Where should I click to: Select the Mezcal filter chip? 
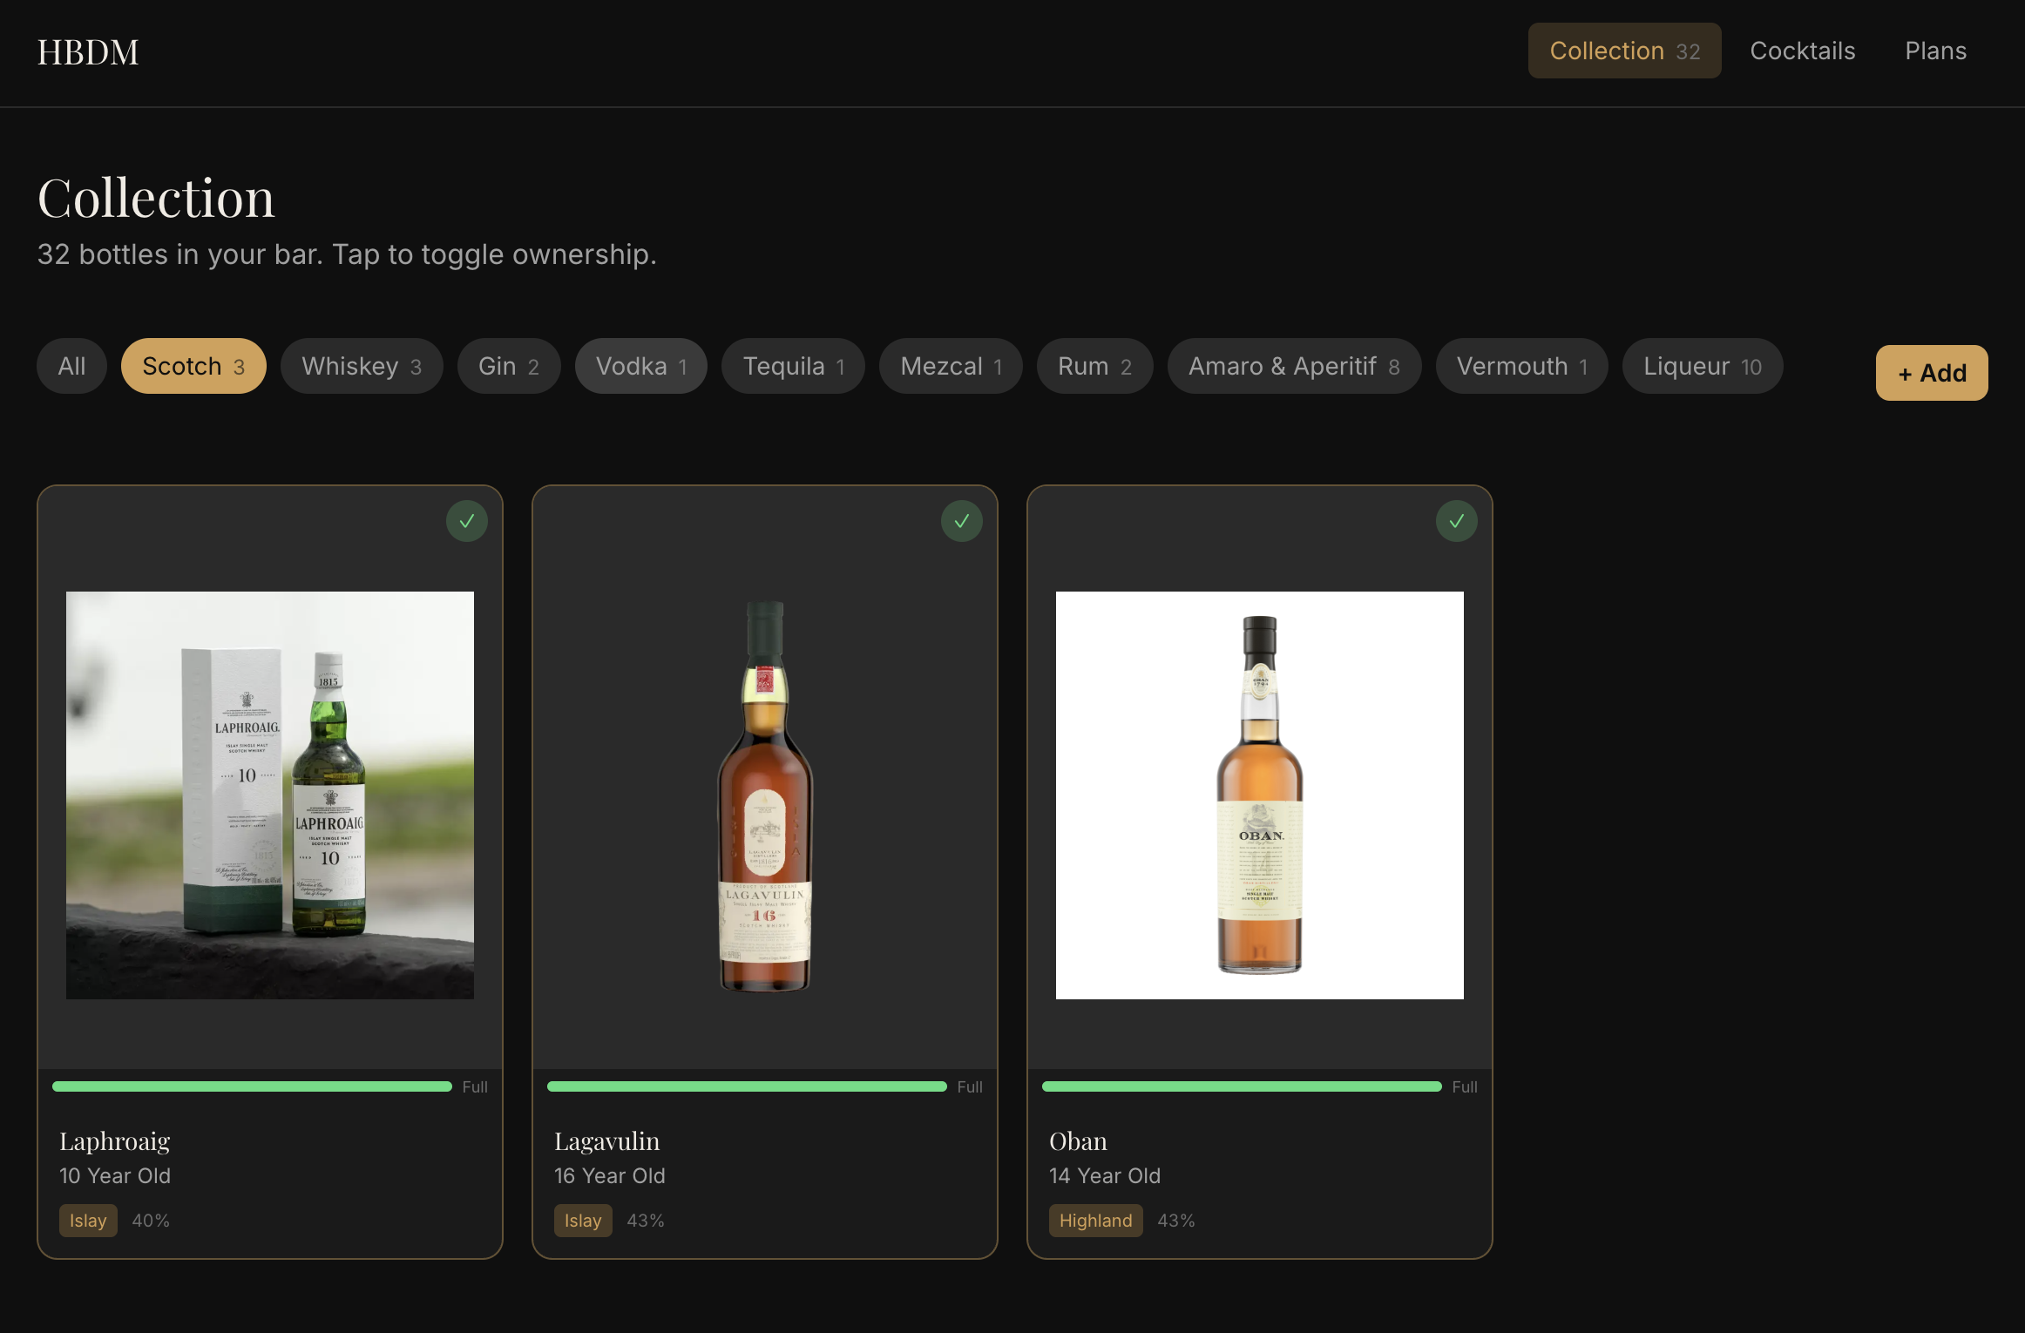click(x=950, y=366)
